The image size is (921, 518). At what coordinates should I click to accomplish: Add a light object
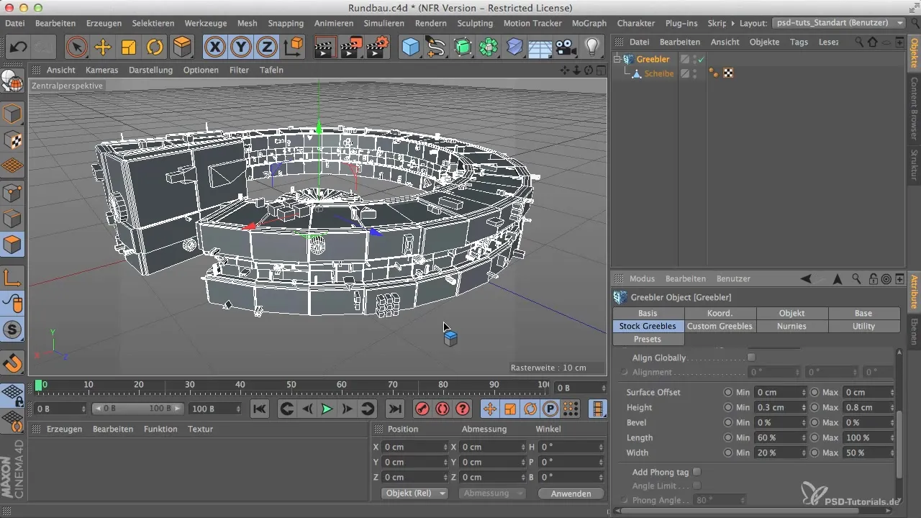coord(591,47)
